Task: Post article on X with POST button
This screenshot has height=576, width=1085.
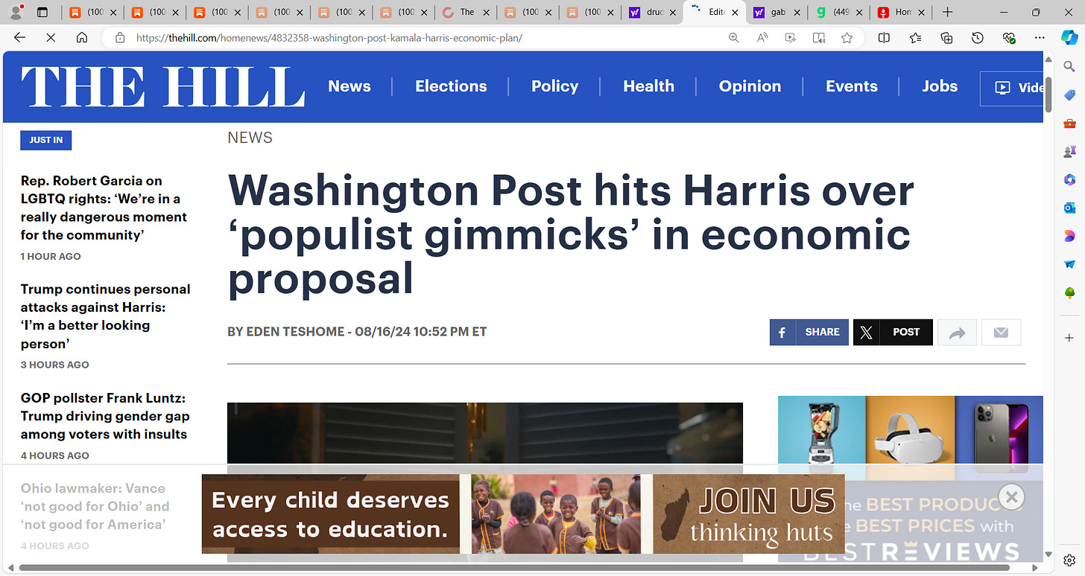Action: pyautogui.click(x=893, y=332)
